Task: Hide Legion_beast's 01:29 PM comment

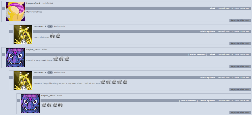Action: click(x=197, y=54)
